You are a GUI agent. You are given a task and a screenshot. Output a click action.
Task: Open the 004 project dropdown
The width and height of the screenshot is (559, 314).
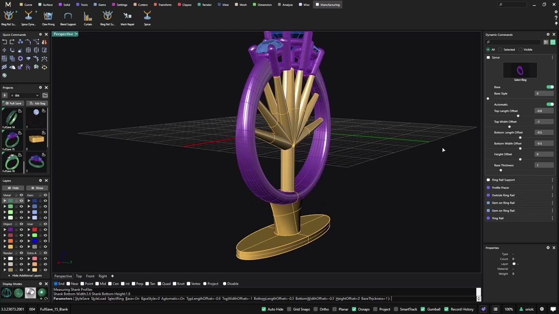click(25, 95)
